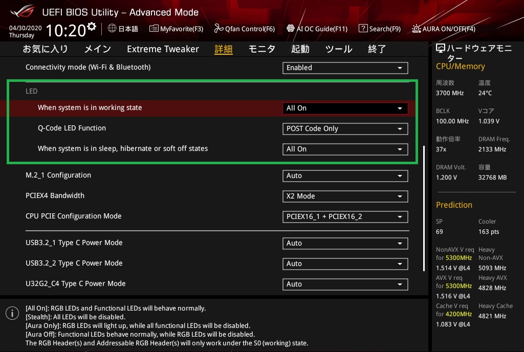Click the Prediction heading
Screen dimensions: 524x352
(x=454, y=205)
